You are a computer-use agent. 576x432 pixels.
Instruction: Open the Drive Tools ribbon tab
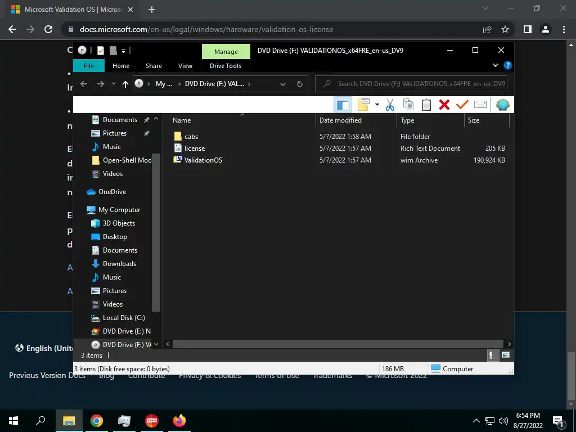[226, 66]
